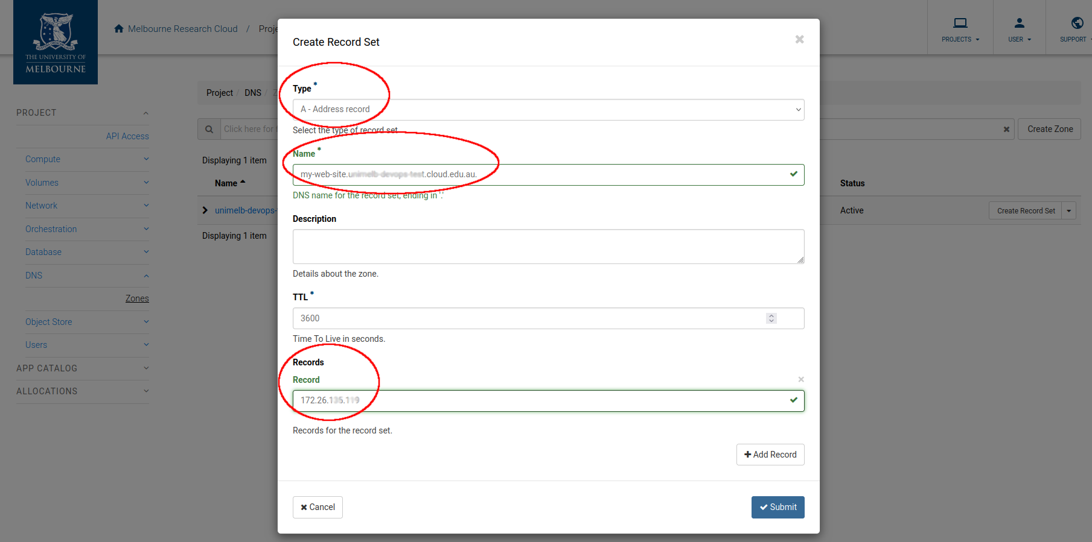Expand the Orchestration sidebar menu
Screen dimensions: 1092x542
point(146,229)
